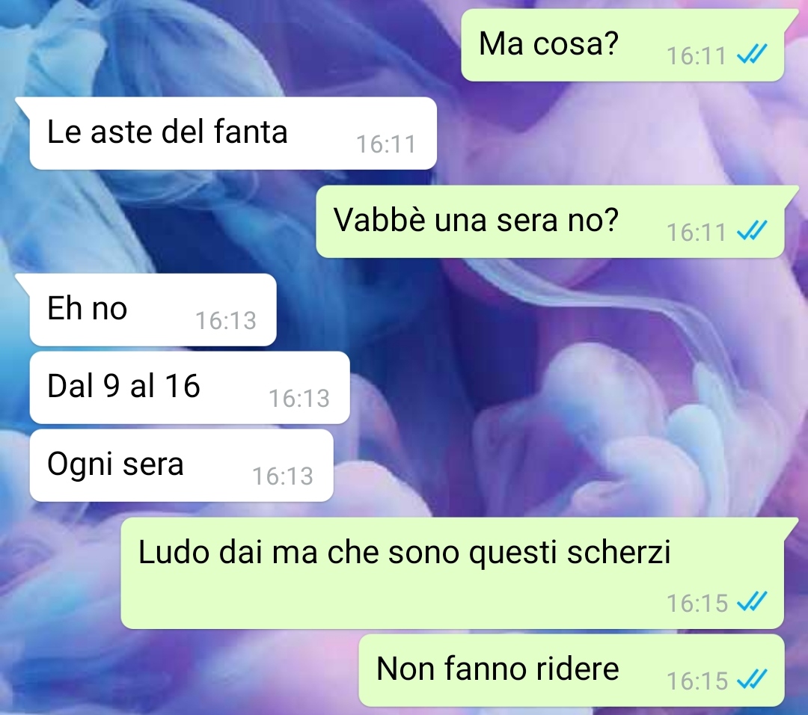Select the 'Ogni sera' message bubble

(181, 465)
